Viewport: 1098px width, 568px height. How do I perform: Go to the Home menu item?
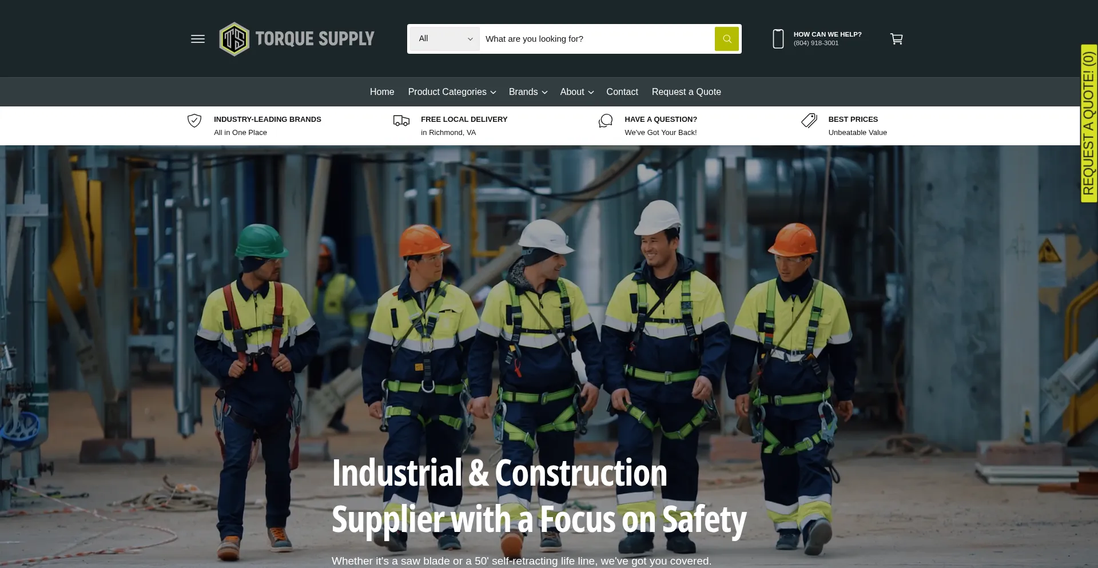382,92
